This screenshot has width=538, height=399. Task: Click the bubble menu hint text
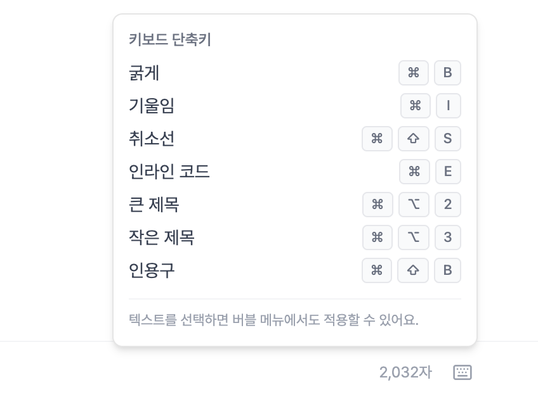pyautogui.click(x=273, y=320)
